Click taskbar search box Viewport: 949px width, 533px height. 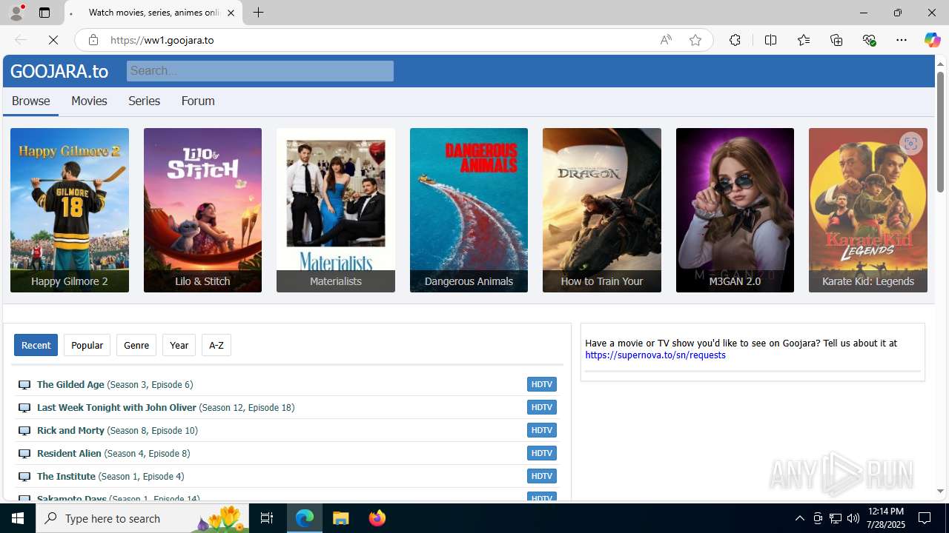coord(142,518)
